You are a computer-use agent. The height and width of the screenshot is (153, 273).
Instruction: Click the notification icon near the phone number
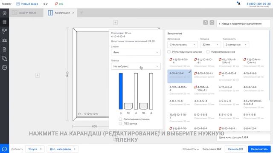coord(239,3)
